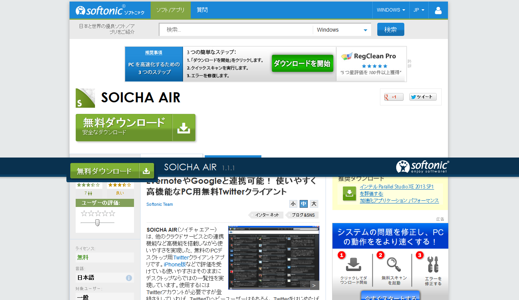Click the ブログ&SNS category tag
The height and width of the screenshot is (300, 519).
tap(302, 215)
